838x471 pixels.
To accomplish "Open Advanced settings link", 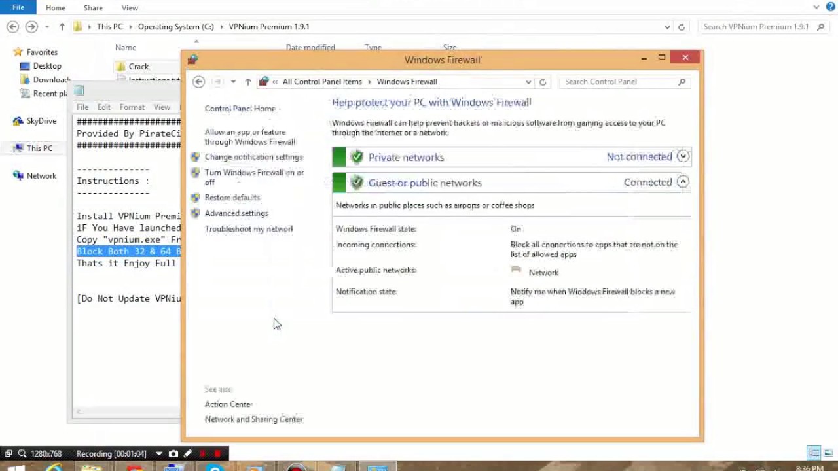I will pyautogui.click(x=236, y=213).
